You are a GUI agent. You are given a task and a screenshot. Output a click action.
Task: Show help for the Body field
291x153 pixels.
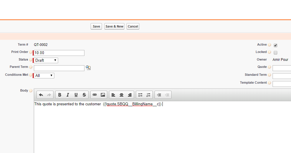pos(31,91)
